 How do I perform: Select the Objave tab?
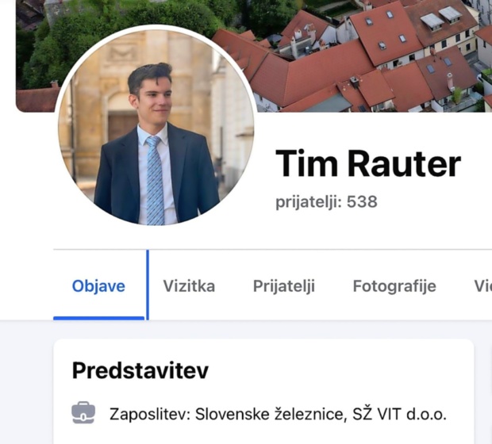click(98, 286)
